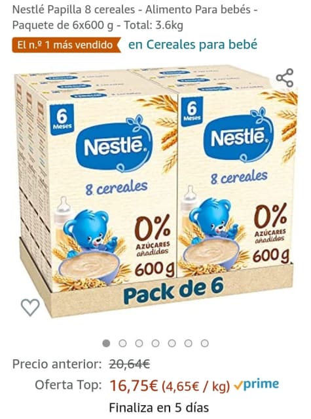
Task: Go to second product image dot
Action: pos(122,343)
